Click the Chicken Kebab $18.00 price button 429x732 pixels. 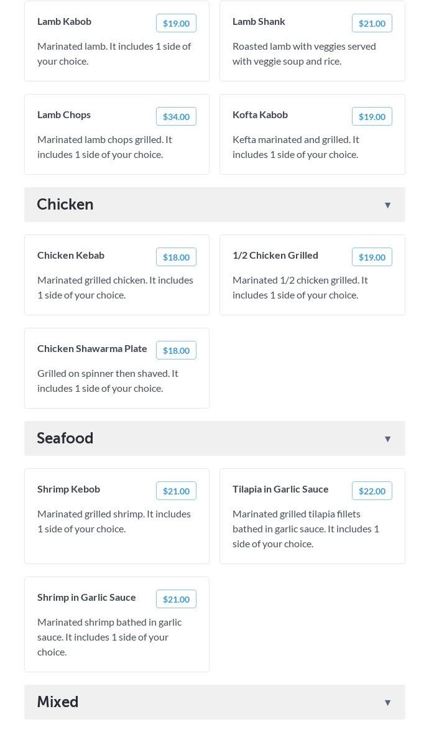pos(176,257)
